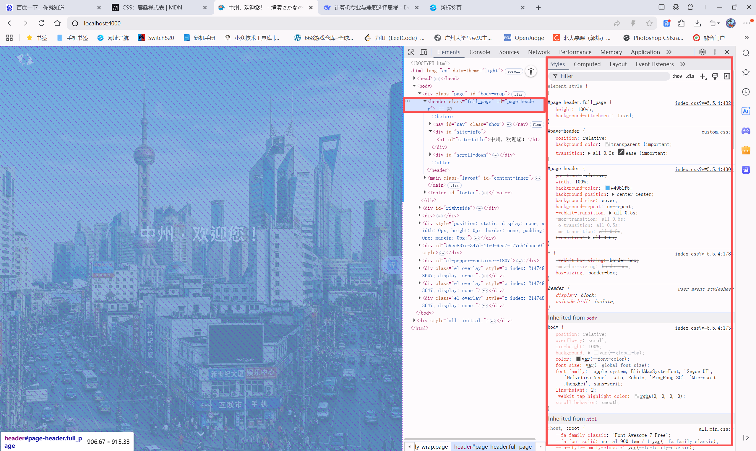Open index.css at line 432
Viewport: 756px width, 451px height.
pyautogui.click(x=703, y=103)
